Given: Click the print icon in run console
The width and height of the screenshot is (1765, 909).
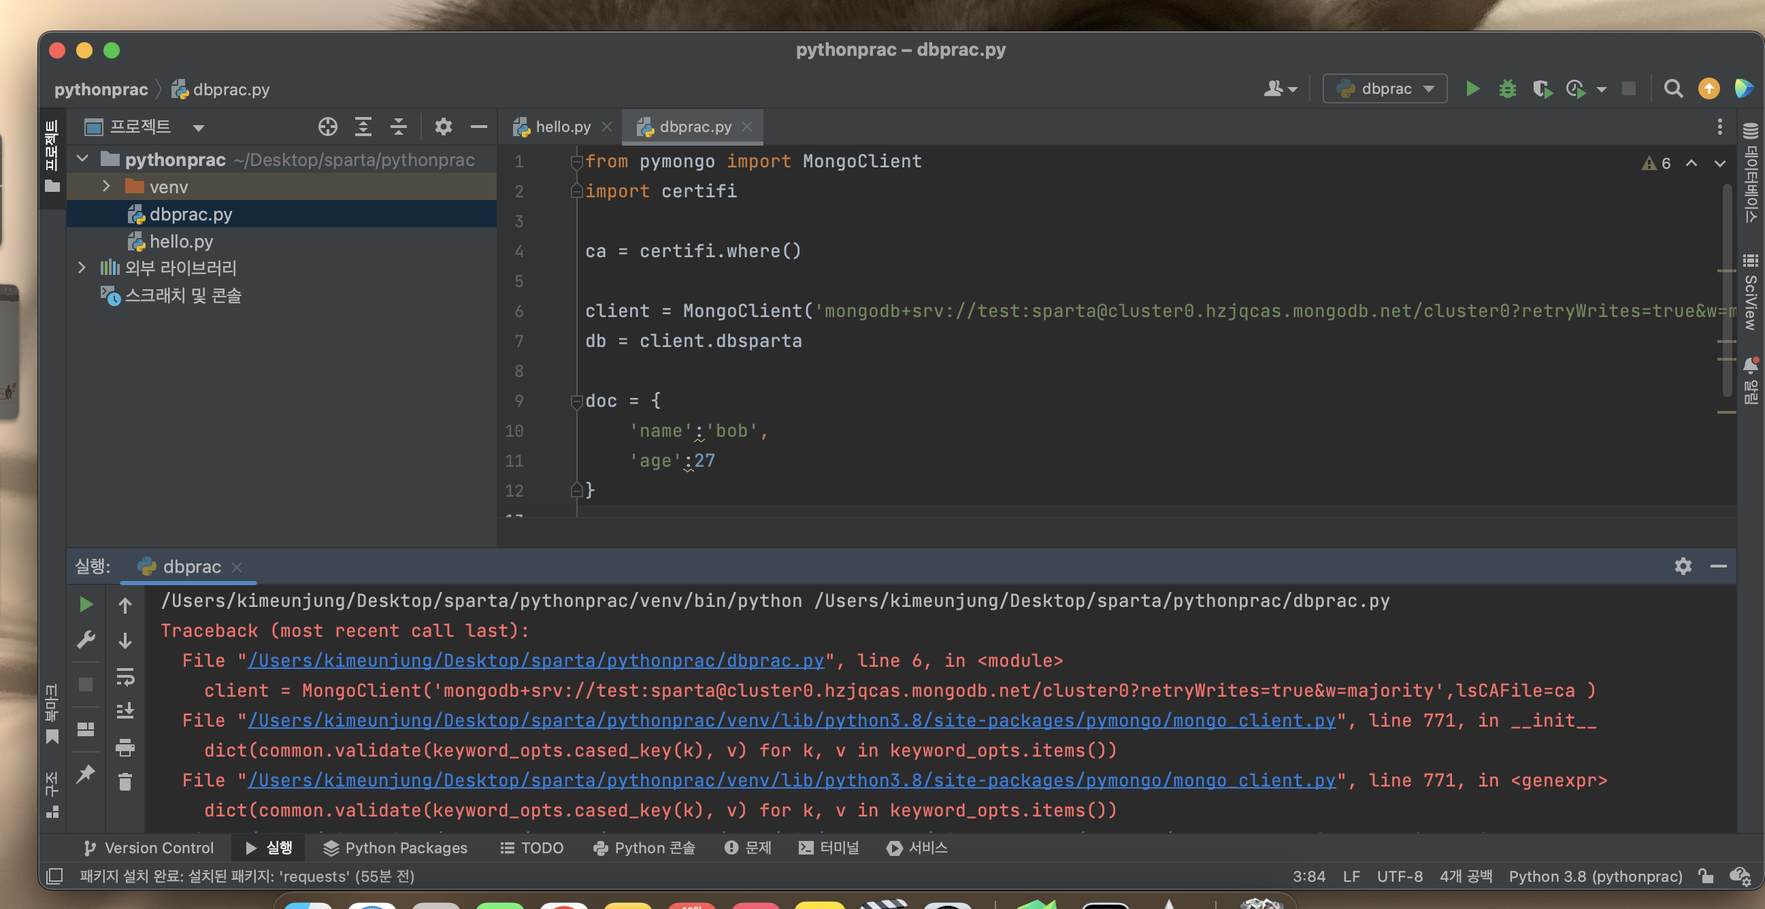Looking at the screenshot, I should 125,746.
